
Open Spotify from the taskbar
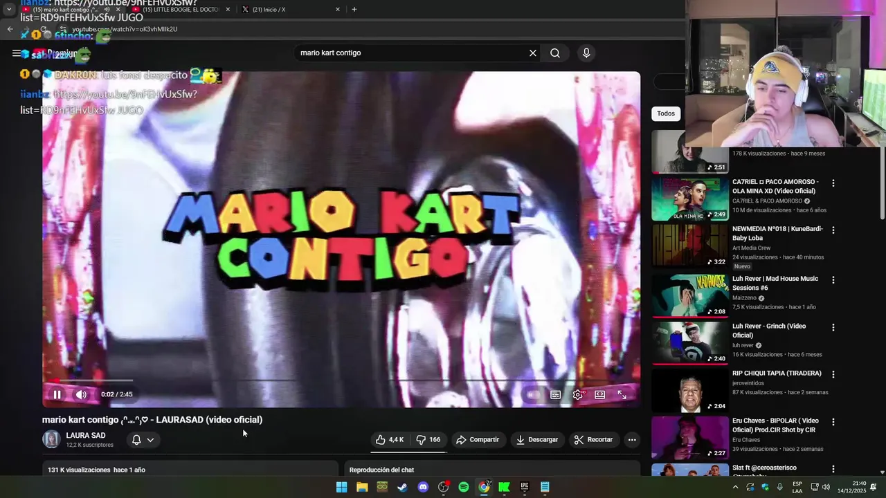click(x=464, y=487)
